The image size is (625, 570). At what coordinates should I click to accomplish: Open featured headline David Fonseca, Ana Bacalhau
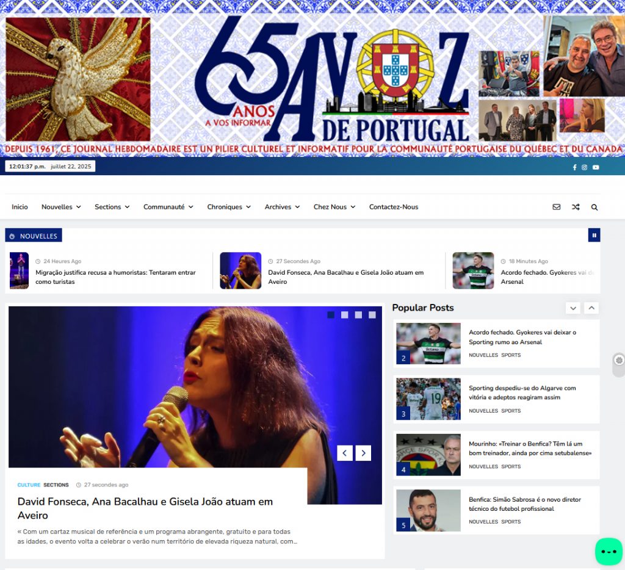(145, 508)
